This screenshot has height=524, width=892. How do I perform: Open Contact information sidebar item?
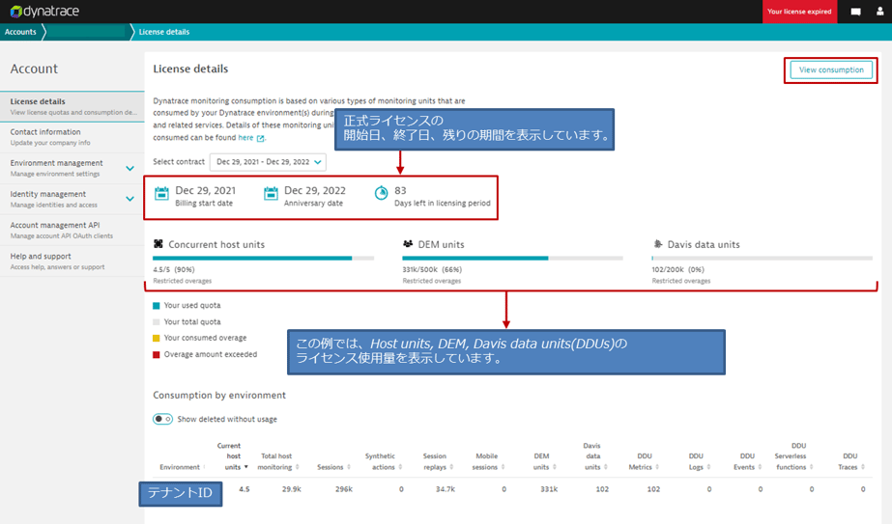click(72, 137)
